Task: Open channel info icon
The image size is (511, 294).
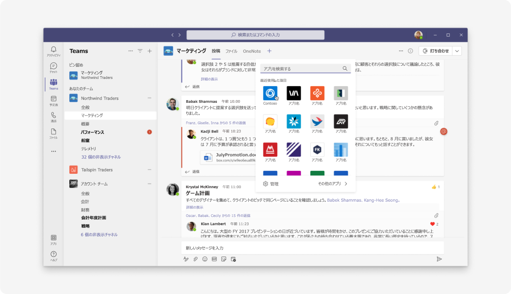Action: point(410,51)
